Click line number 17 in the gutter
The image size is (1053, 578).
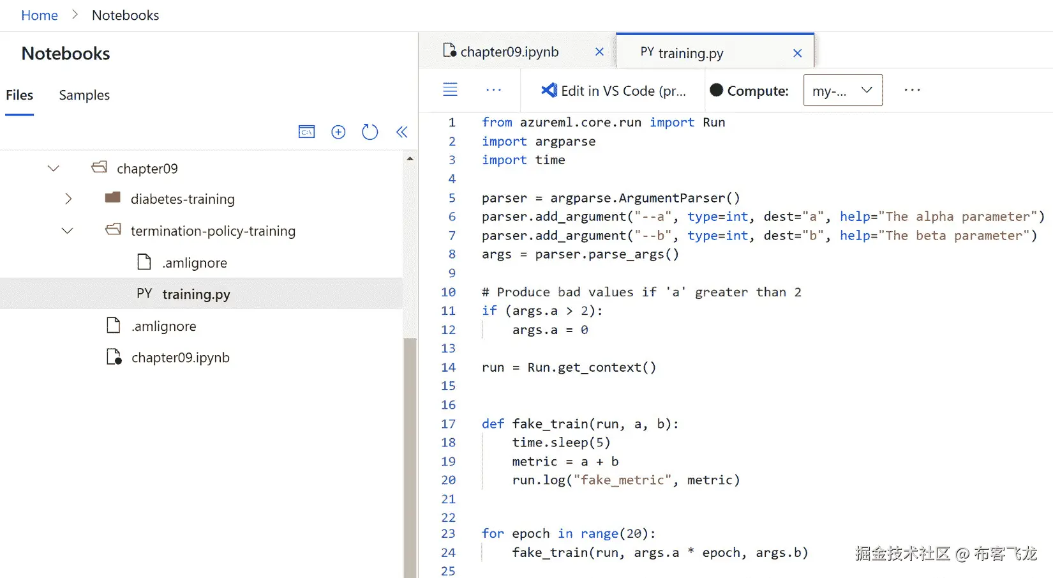coord(448,423)
